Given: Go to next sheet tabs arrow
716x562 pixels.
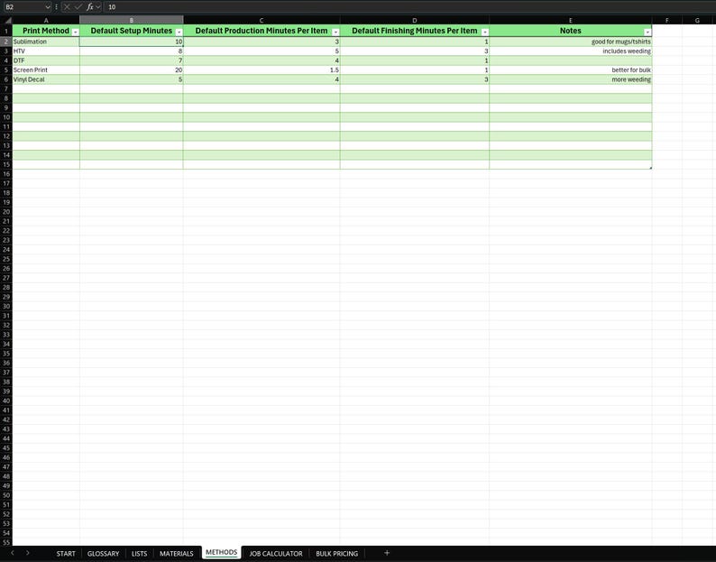Looking at the screenshot, I should coord(28,553).
